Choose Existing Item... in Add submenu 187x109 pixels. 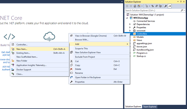[x=40, y=53]
